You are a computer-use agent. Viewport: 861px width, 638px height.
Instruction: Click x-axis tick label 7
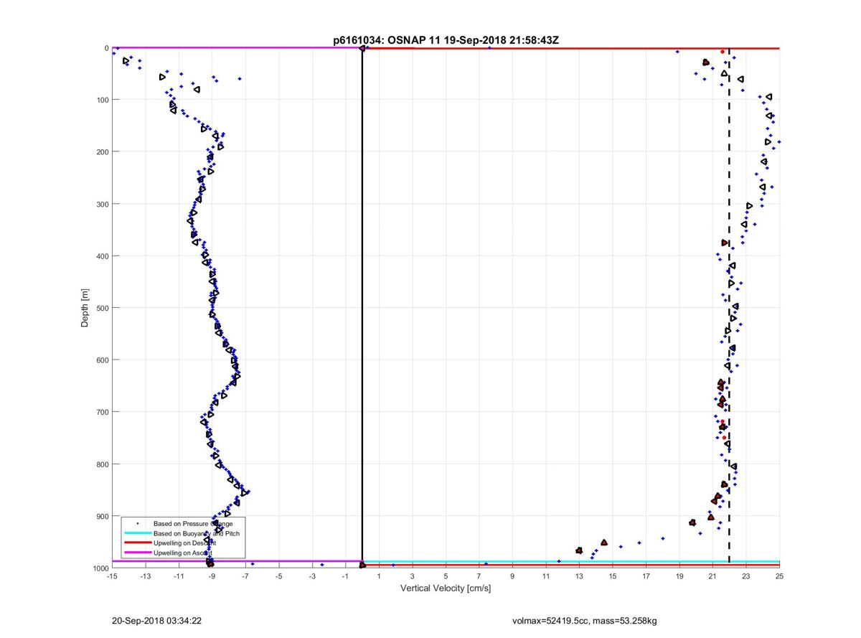tap(479, 576)
